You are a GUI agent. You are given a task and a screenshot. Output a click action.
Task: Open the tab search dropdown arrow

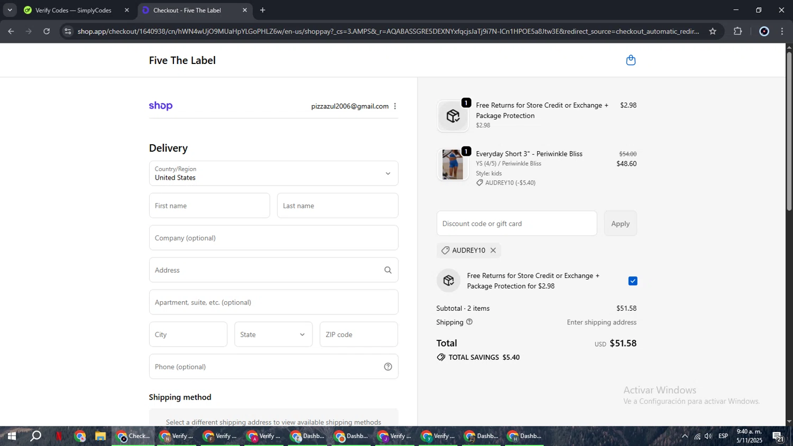coord(10,10)
